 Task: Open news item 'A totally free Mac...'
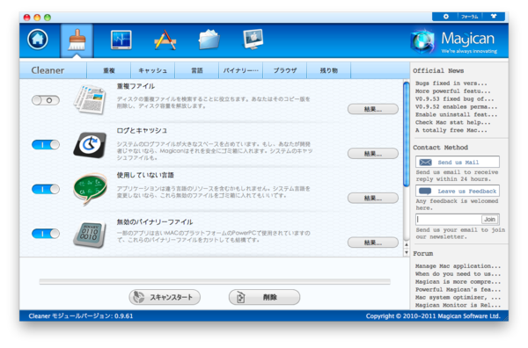pos(451,130)
